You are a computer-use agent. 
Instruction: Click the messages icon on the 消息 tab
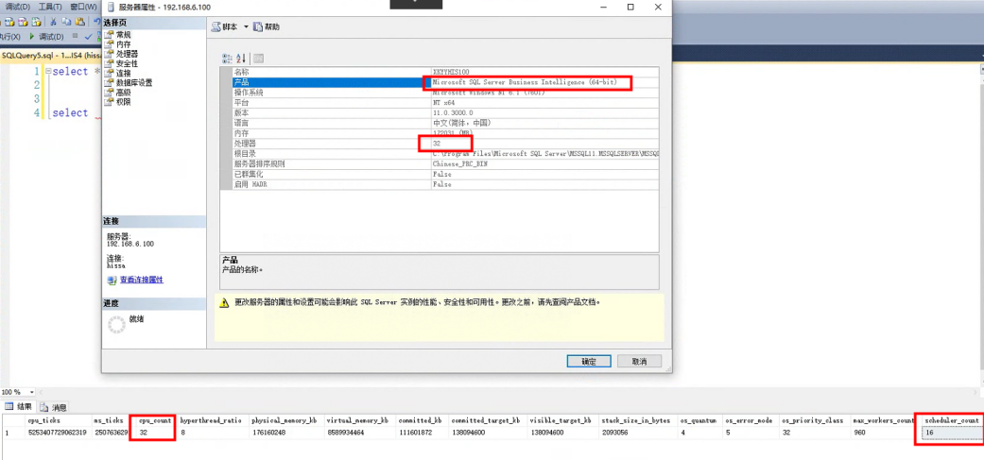(x=44, y=407)
